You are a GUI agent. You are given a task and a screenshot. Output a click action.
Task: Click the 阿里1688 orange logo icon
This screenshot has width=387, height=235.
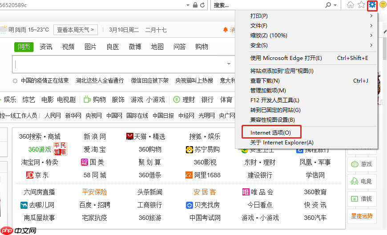[x=189, y=175]
